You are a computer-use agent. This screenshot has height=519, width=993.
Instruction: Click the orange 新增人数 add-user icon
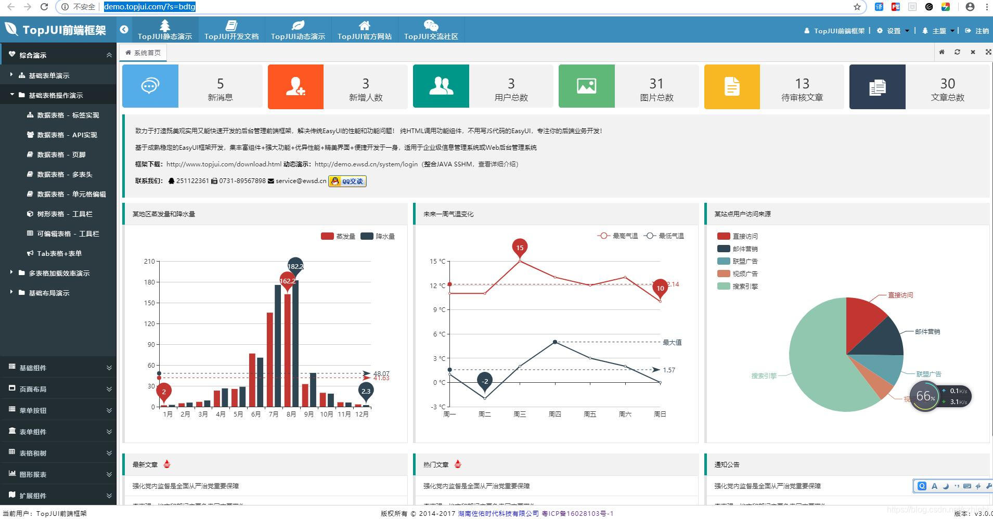pos(295,86)
